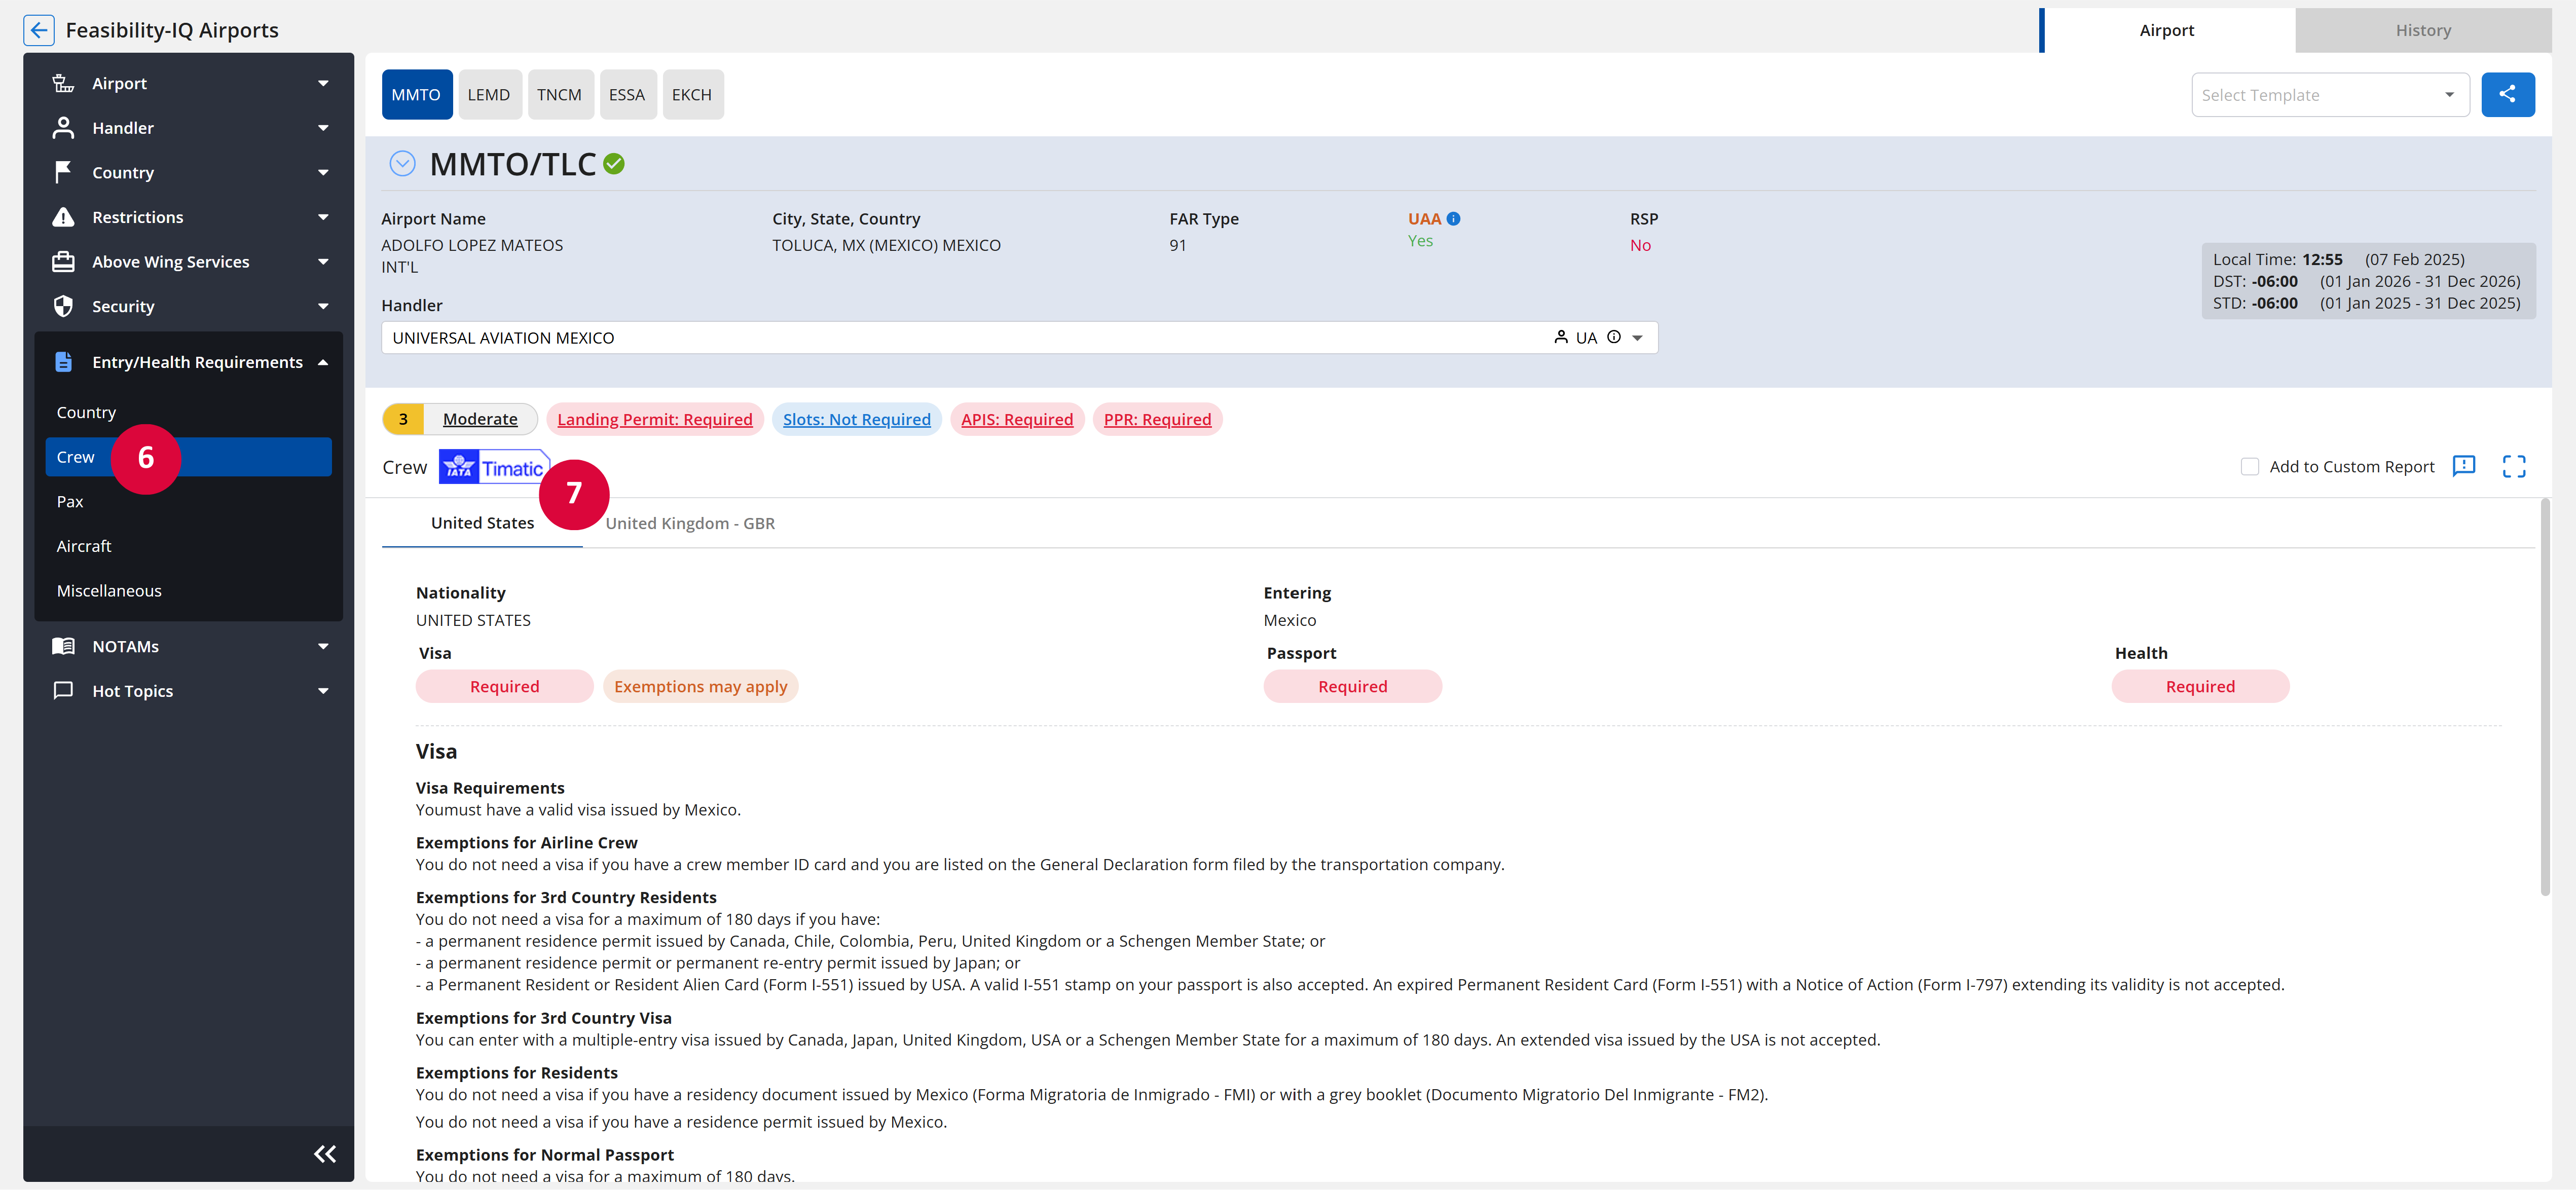This screenshot has width=2576, height=1190.
Task: Select the Airport tab
Action: 2166,30
